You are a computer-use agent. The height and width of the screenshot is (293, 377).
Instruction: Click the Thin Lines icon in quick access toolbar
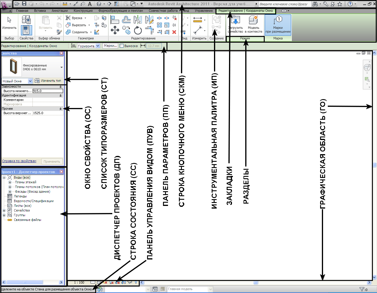coord(117,4)
